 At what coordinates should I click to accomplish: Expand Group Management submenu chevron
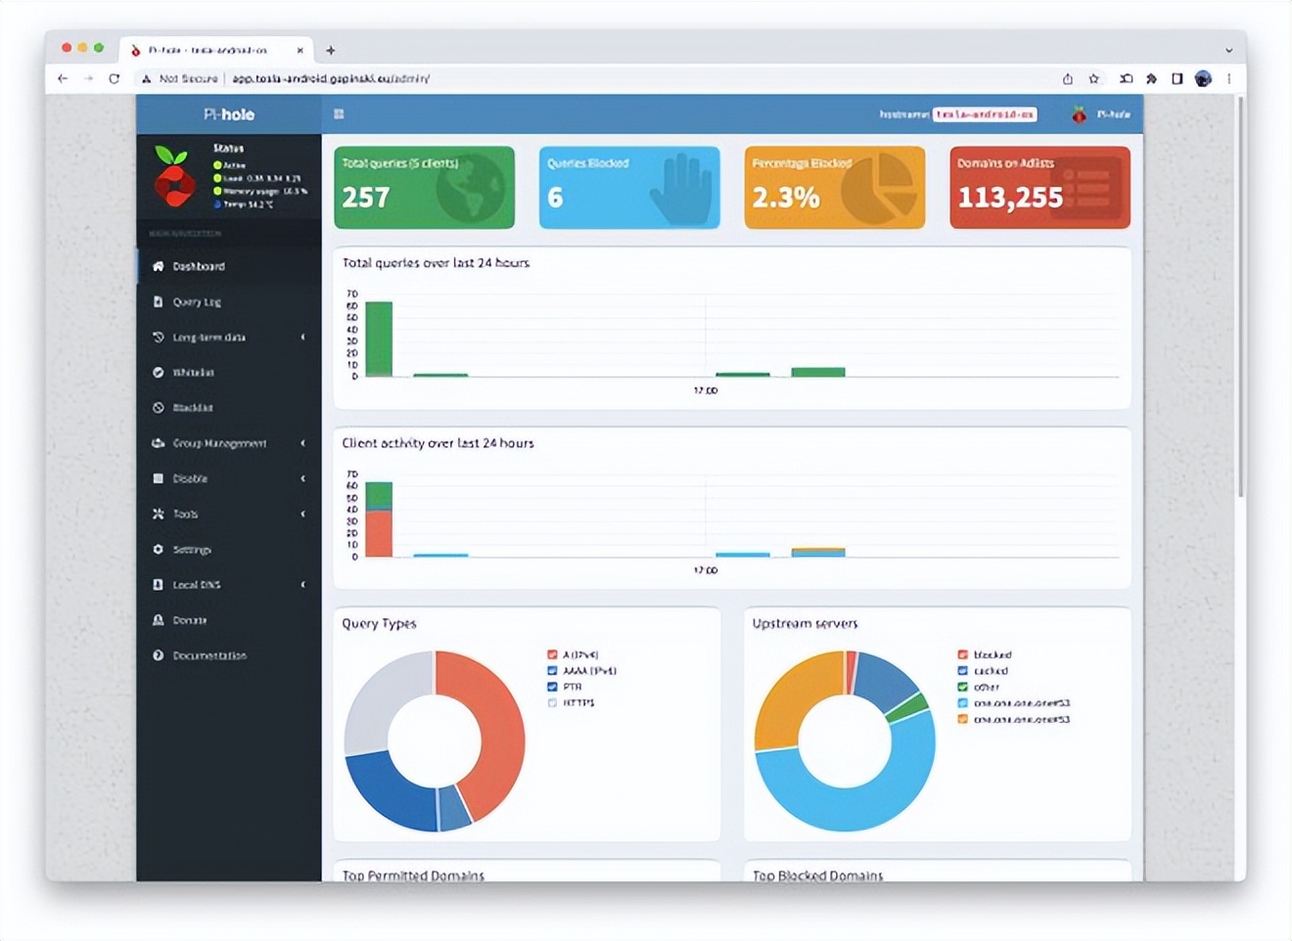click(x=303, y=443)
